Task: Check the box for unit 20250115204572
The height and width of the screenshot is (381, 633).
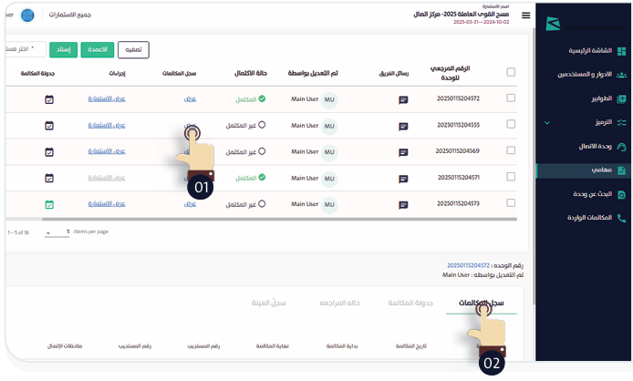Action: [x=511, y=98]
